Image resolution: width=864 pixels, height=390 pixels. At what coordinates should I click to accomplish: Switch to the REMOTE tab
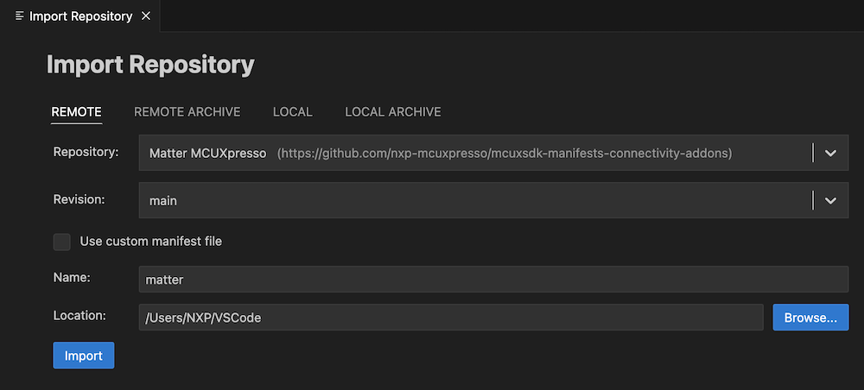tap(77, 111)
